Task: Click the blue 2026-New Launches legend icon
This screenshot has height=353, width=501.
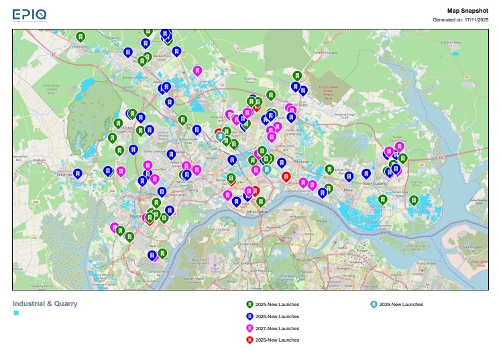Action: (x=249, y=316)
